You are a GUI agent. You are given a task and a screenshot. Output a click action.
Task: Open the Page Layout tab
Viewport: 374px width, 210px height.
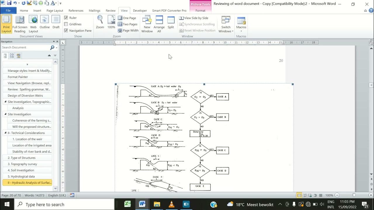pos(55,10)
